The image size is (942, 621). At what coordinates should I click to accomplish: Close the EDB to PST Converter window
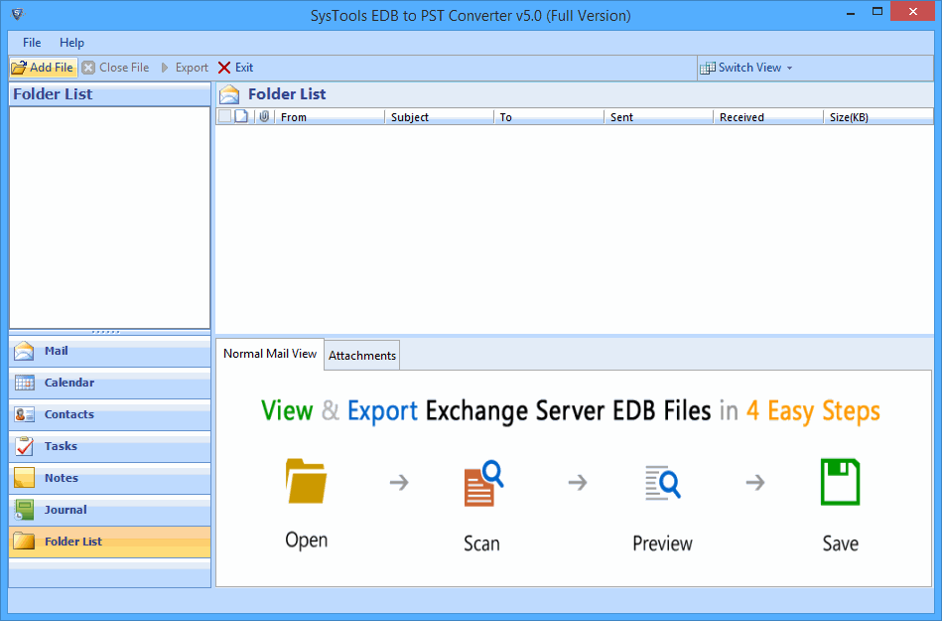click(912, 11)
